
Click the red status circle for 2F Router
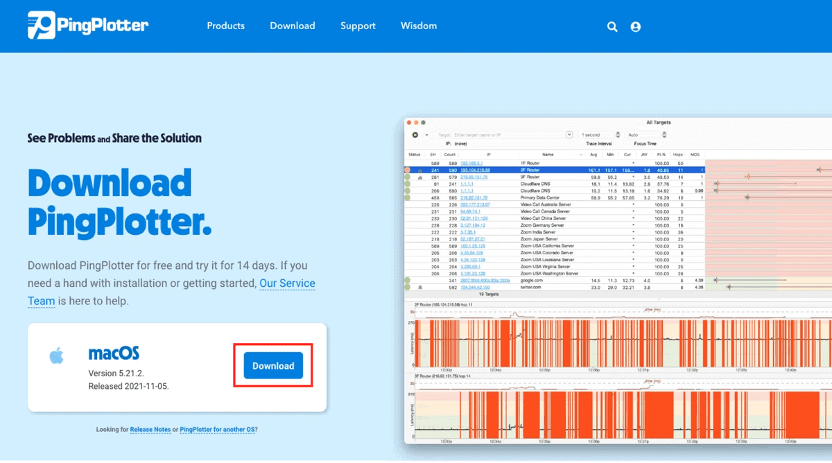click(x=408, y=170)
